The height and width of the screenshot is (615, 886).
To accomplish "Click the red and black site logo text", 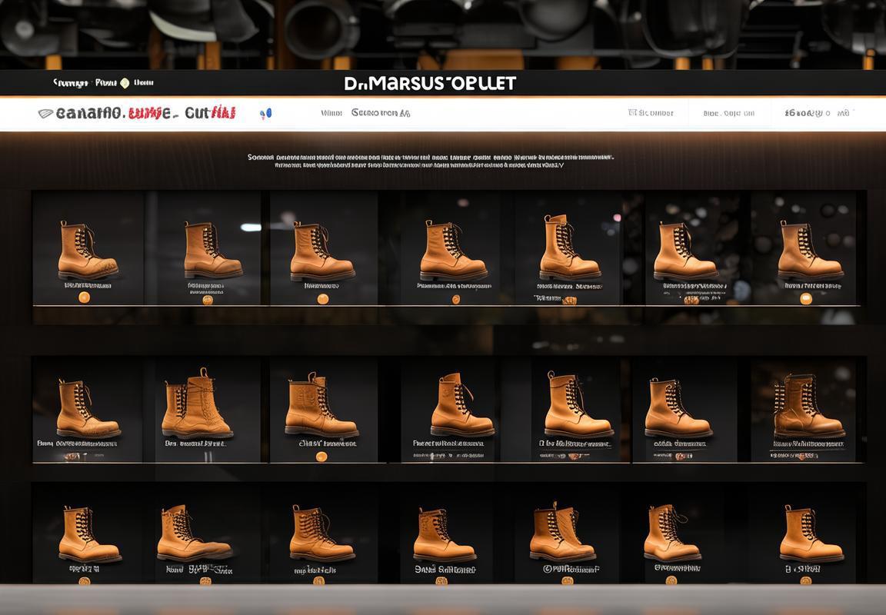I will coord(145,113).
